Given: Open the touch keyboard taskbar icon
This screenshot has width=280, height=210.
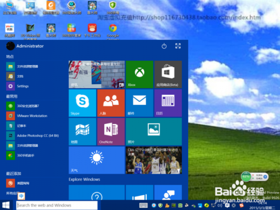Looking at the screenshot, I should point(143,205).
